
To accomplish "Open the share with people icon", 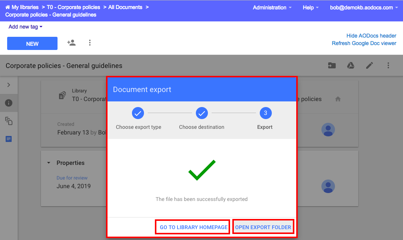I will pyautogui.click(x=71, y=42).
